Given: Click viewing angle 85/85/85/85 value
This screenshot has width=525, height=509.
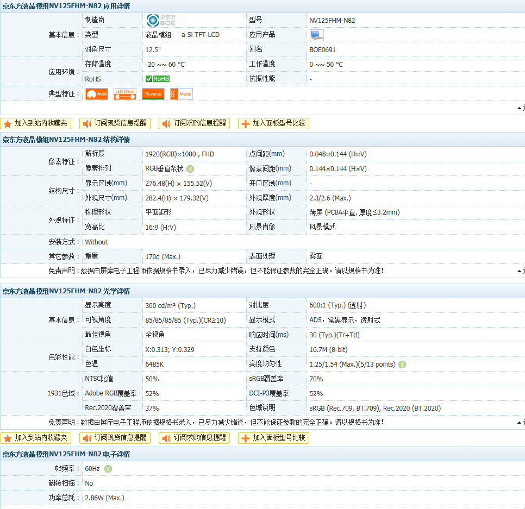Looking at the screenshot, I should click(x=185, y=321).
